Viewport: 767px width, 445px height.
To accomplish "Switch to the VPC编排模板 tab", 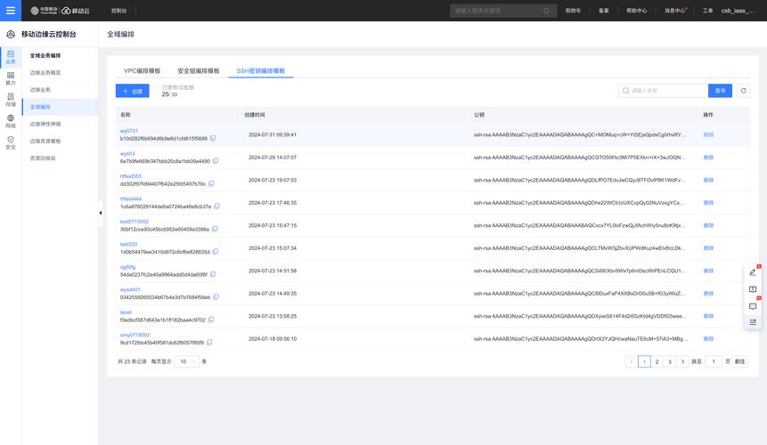I will 142,71.
